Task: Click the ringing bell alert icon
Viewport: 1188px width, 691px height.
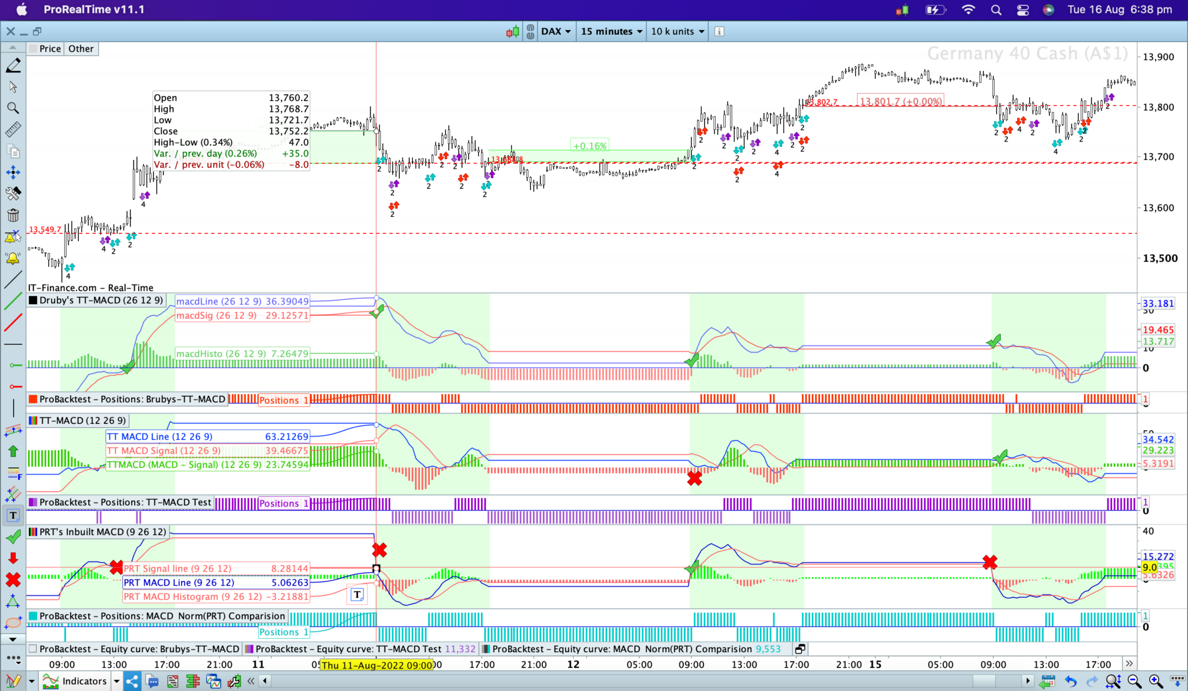Action: coord(13,258)
